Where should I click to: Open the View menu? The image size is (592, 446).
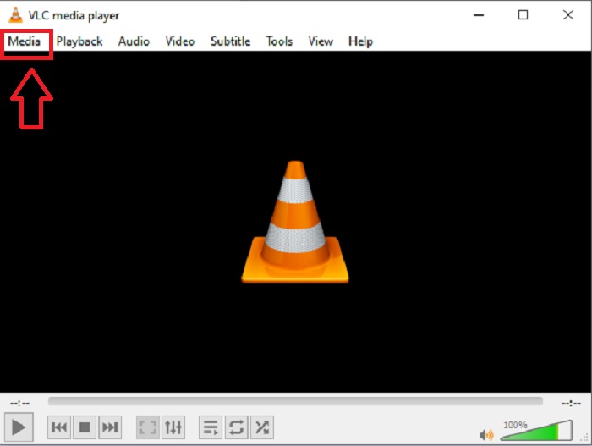point(321,41)
